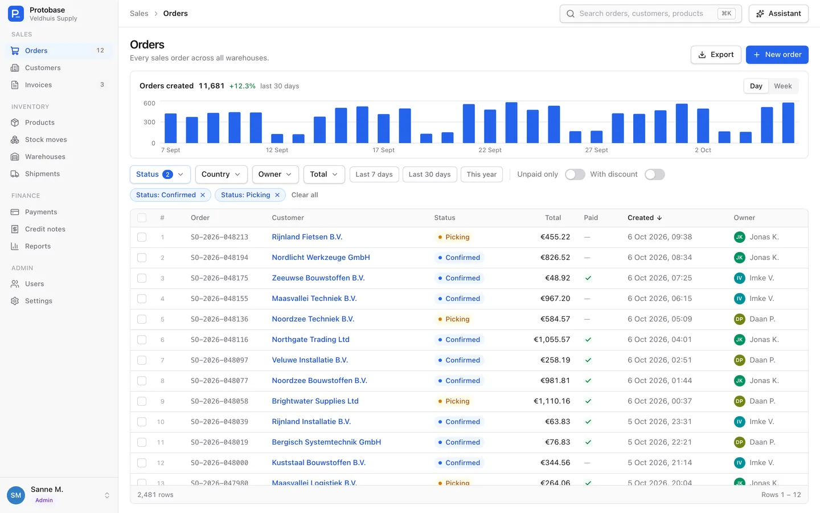Switch chart to Week view
820x513 pixels.
(782, 86)
